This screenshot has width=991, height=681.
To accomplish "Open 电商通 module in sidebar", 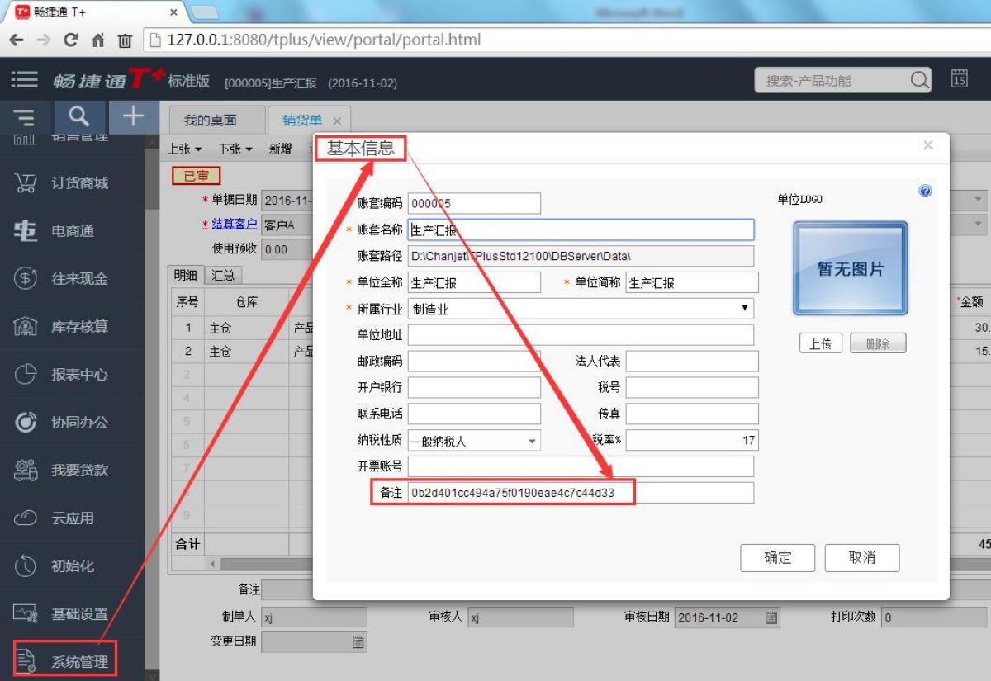I will pos(72,231).
